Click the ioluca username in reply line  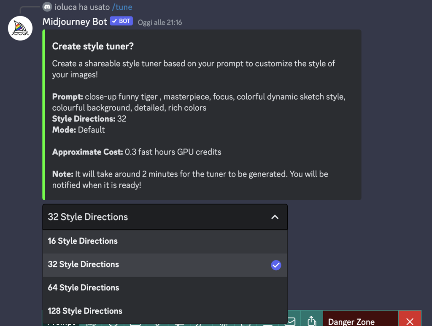coord(65,7)
